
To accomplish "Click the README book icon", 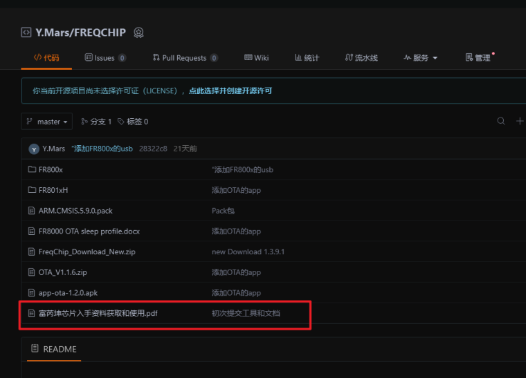I will pyautogui.click(x=35, y=349).
